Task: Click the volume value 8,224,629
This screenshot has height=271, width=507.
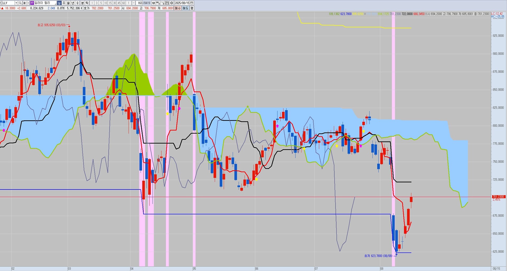Action: [x=37, y=8]
